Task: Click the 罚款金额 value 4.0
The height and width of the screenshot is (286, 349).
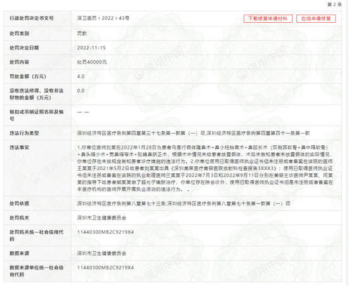Action: click(x=81, y=77)
